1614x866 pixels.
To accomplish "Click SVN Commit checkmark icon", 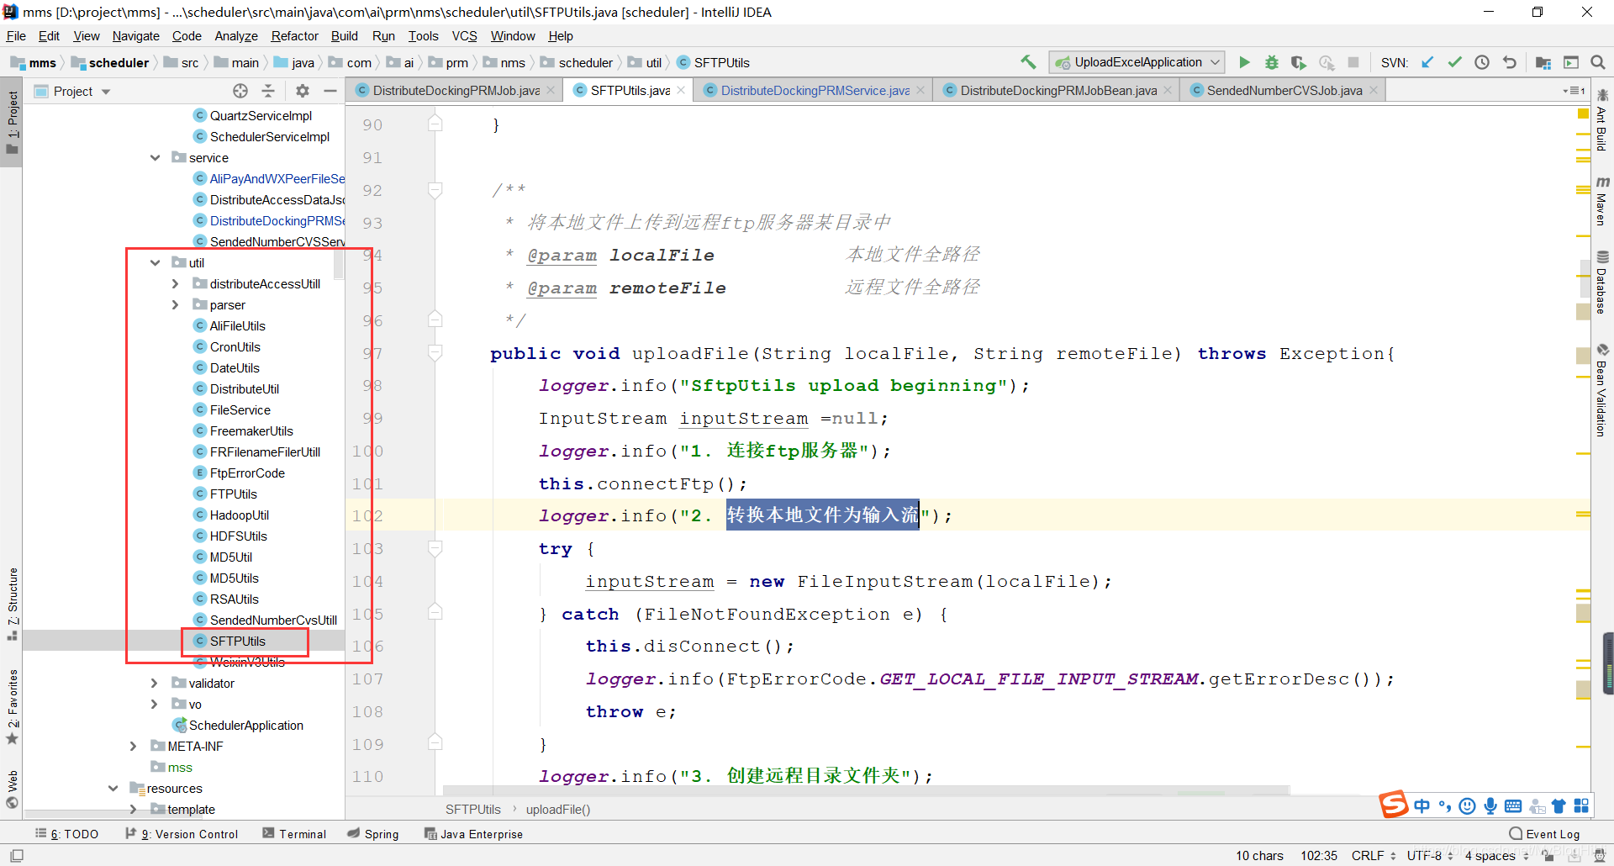I will 1455,62.
